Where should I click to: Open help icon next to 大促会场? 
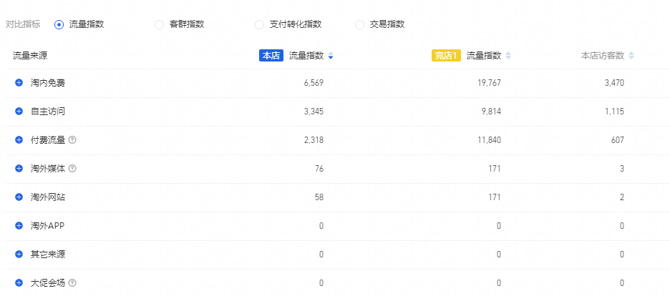(72, 283)
